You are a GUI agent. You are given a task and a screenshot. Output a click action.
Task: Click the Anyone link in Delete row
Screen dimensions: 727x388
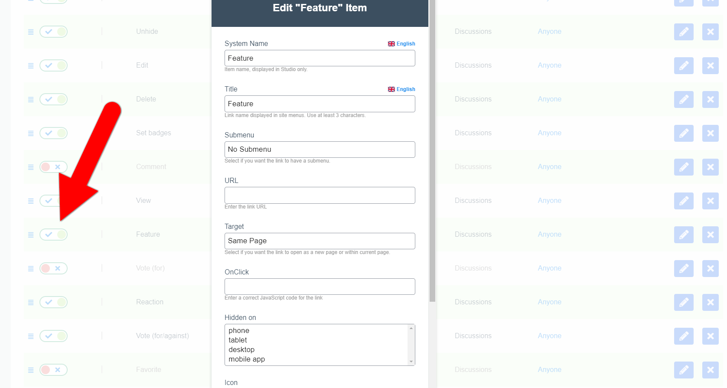549,99
